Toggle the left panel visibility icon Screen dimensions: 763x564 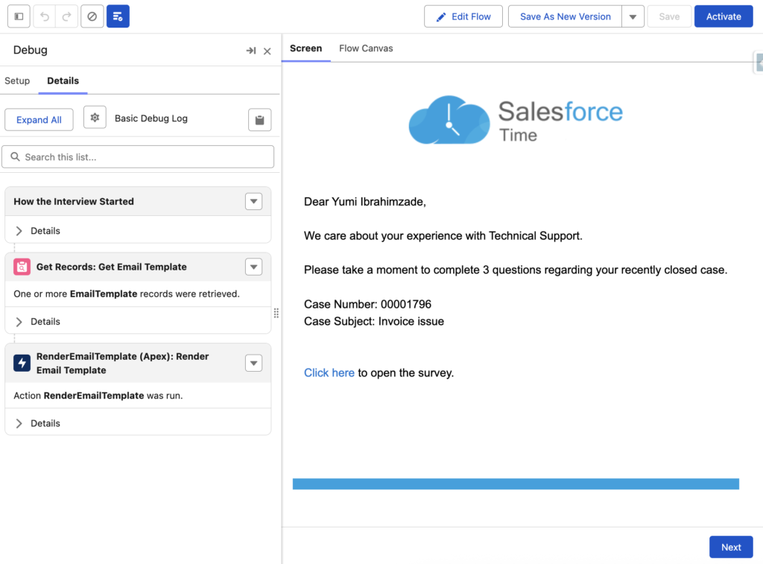[x=19, y=16]
